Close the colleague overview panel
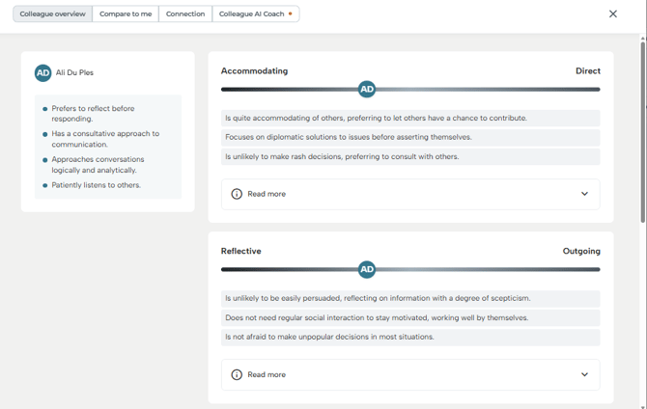The image size is (647, 409). pos(612,14)
